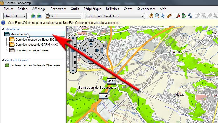Open the Affichage menu

tap(39, 9)
